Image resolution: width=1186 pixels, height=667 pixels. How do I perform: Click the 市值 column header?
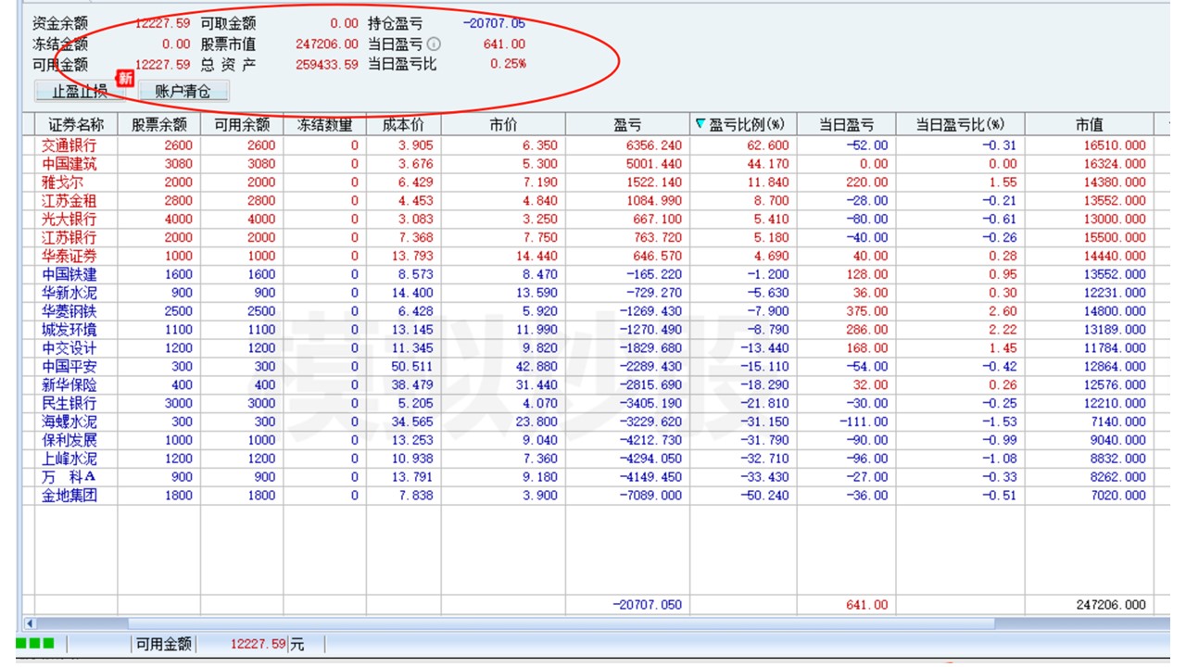point(1089,125)
